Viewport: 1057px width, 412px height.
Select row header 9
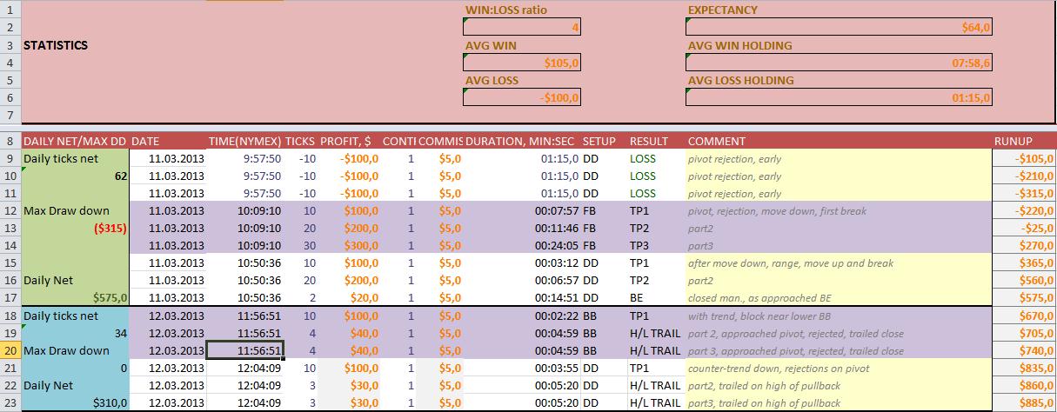coord(10,158)
